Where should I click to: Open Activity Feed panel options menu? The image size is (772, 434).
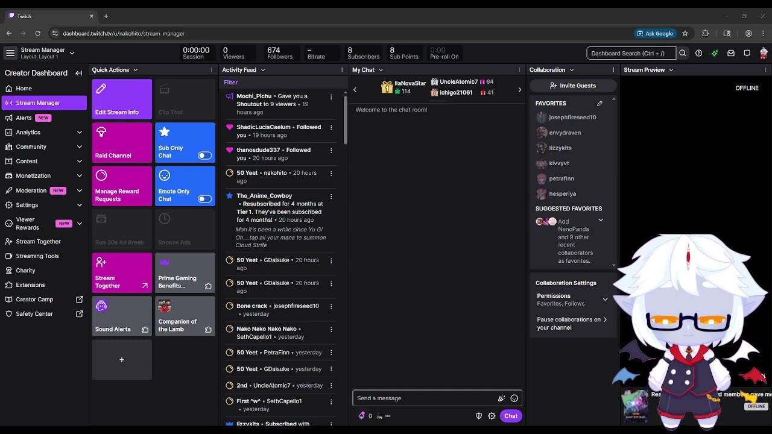[342, 70]
